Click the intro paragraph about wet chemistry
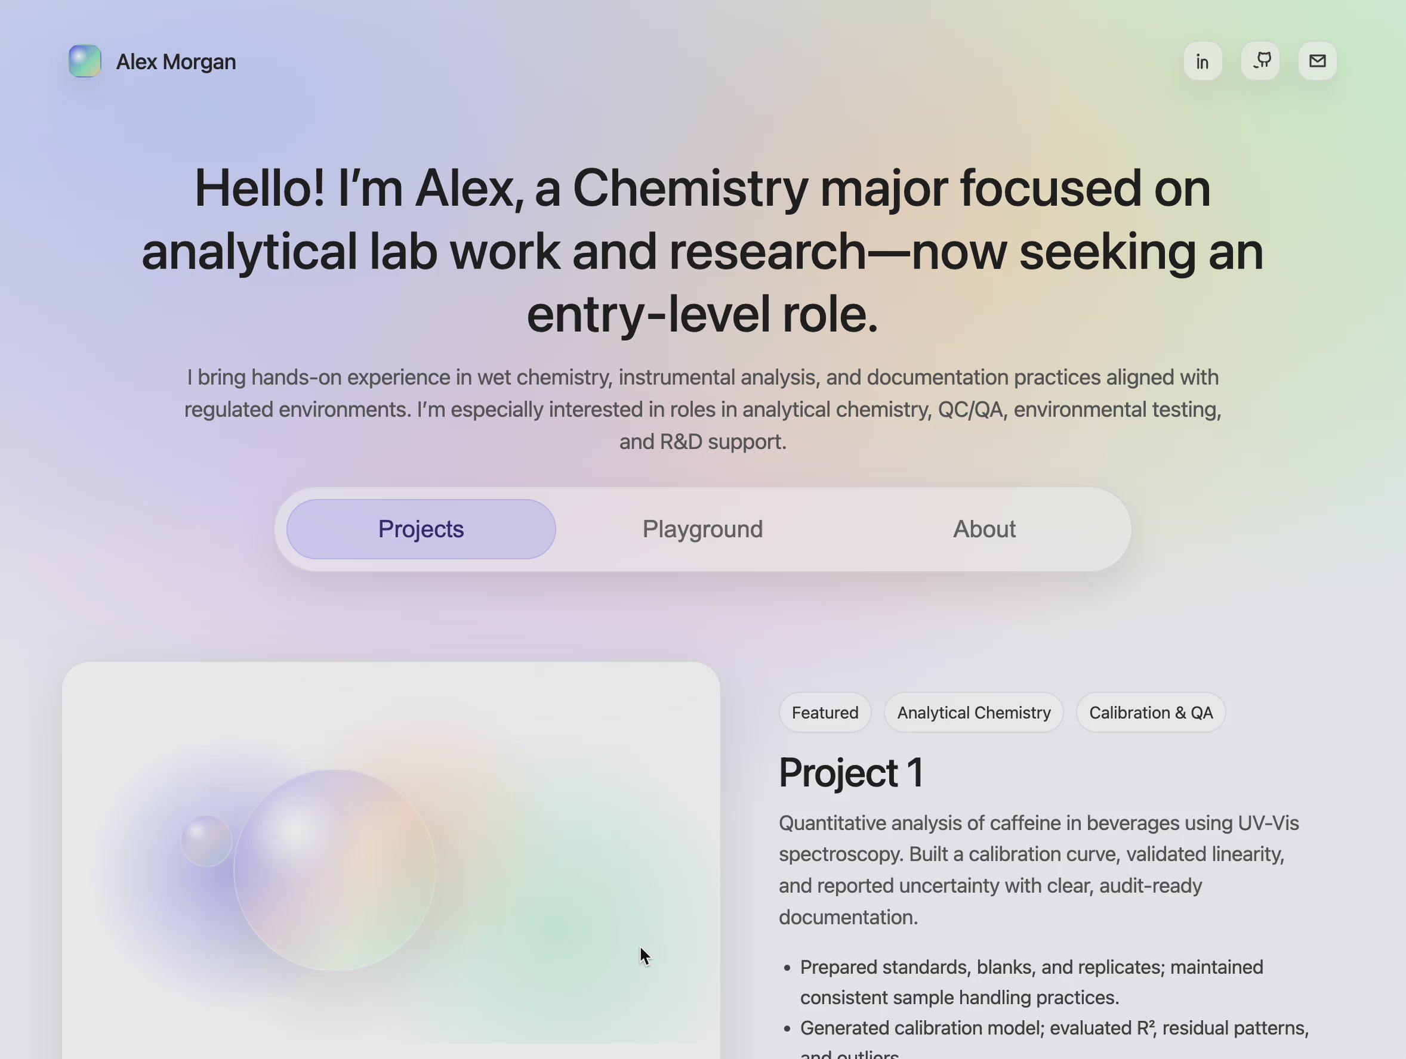This screenshot has height=1059, width=1406. pyautogui.click(x=702, y=408)
